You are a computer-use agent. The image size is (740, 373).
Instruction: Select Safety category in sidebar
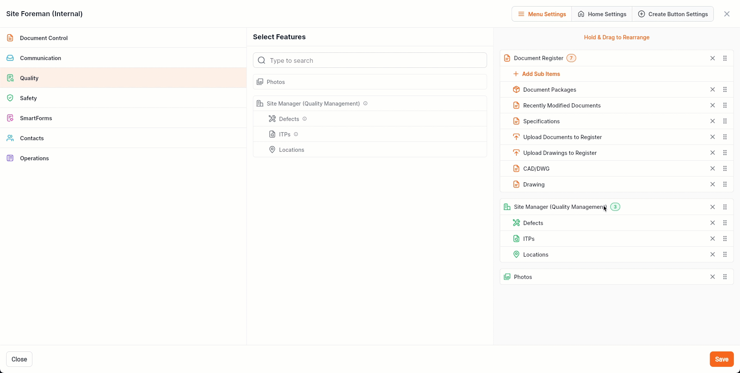point(29,98)
